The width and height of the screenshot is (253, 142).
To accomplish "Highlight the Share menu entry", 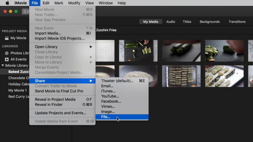I will coord(62,81).
